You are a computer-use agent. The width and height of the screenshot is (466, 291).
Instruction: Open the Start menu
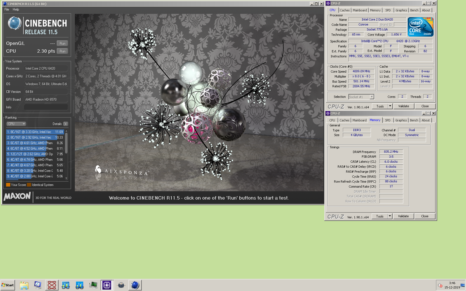(x=8, y=285)
